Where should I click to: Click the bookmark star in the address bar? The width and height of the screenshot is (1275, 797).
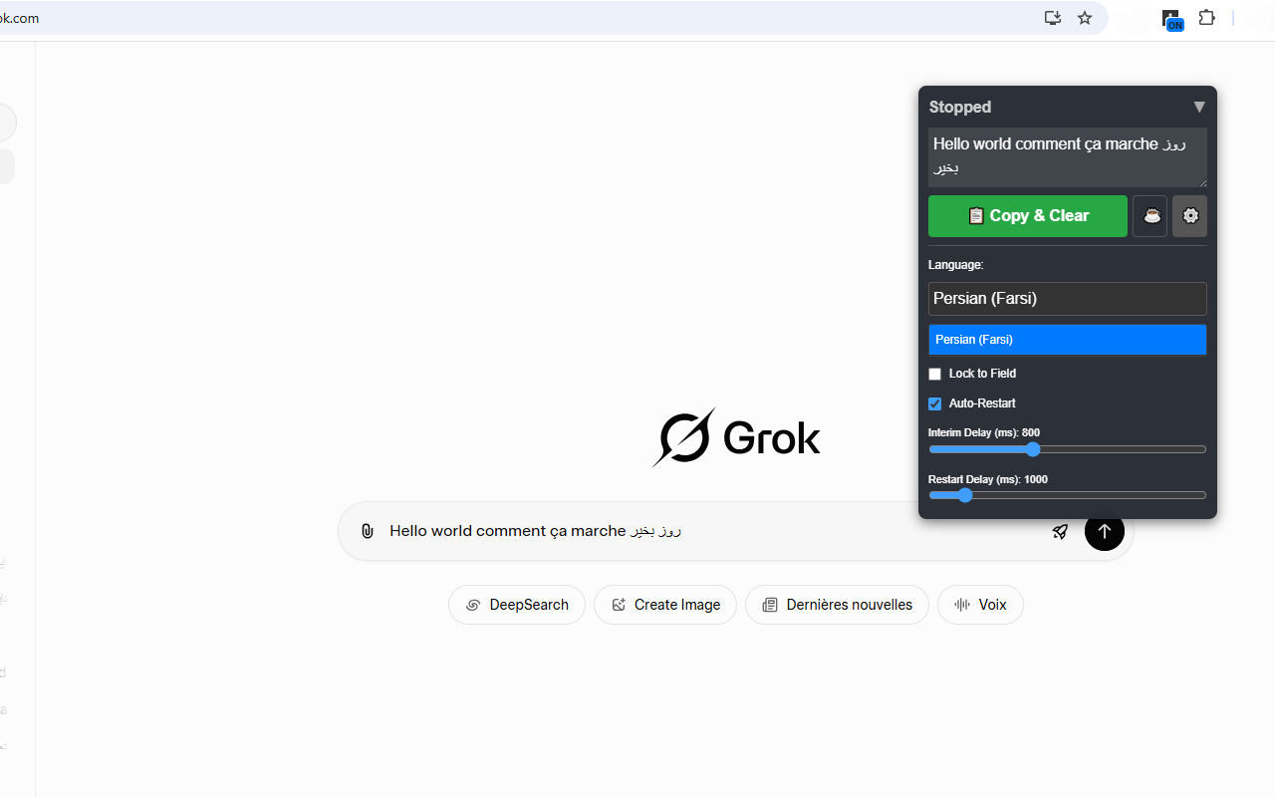point(1085,18)
